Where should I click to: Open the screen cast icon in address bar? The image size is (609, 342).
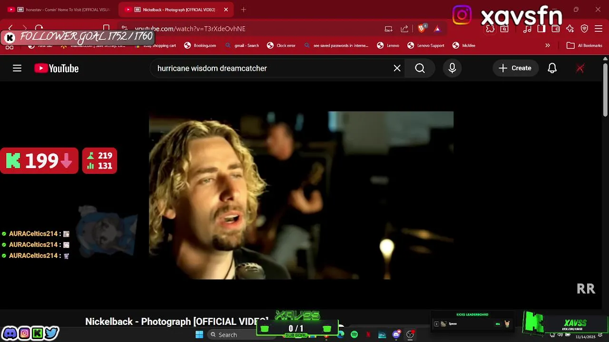click(389, 28)
